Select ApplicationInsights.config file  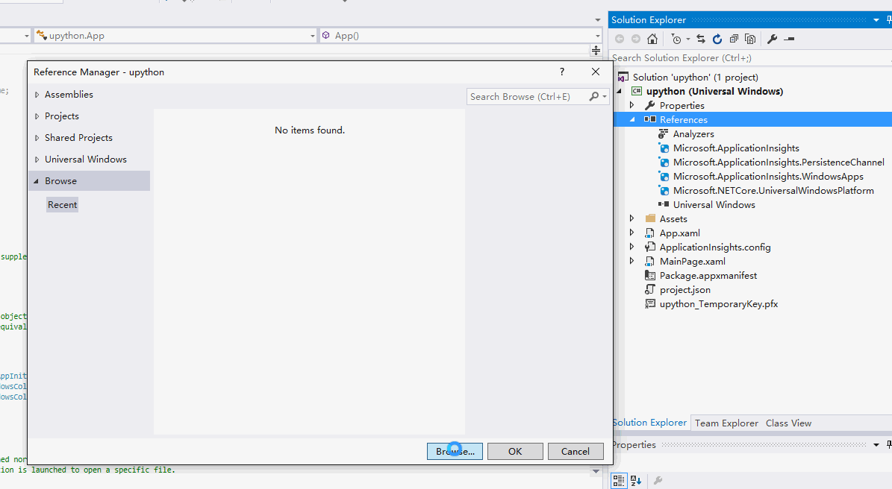715,247
